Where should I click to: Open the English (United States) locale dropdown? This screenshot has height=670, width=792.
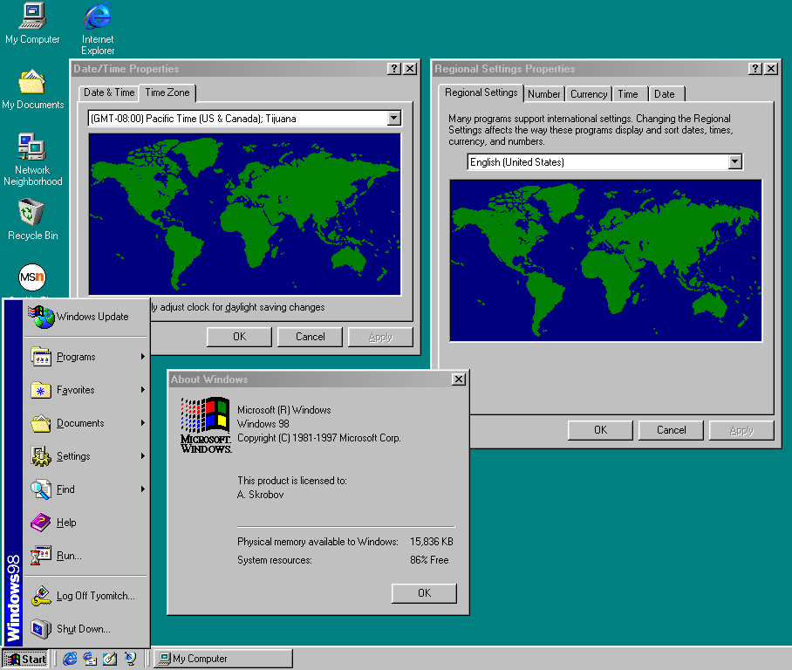(735, 161)
